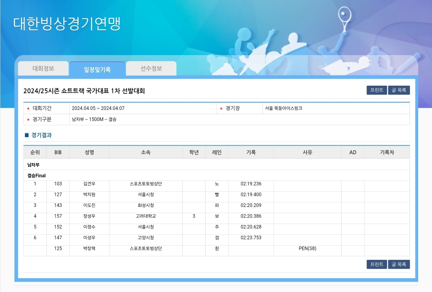This screenshot has width=432, height=292.
Task: Select the 이도진 name cell
Action: 89,205
